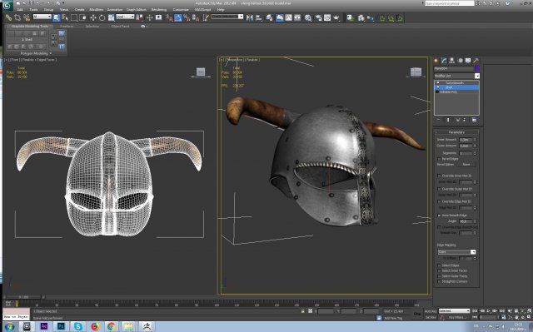Open the Rendering menu
Image resolution: width=533 pixels, height=332 pixels.
tap(159, 9)
